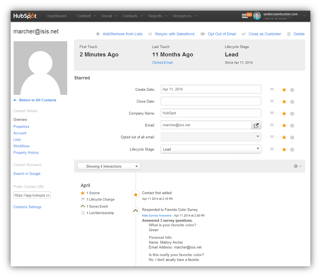This screenshot has height=277, width=321.
Task: Click the star icon next to 1 Source
Action: point(83,193)
